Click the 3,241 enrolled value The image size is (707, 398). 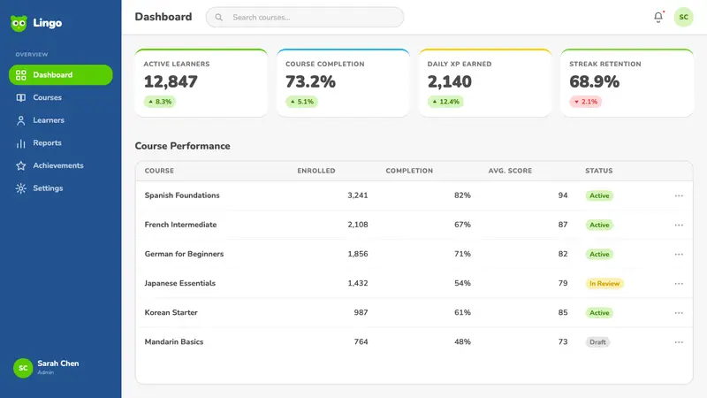coord(358,195)
